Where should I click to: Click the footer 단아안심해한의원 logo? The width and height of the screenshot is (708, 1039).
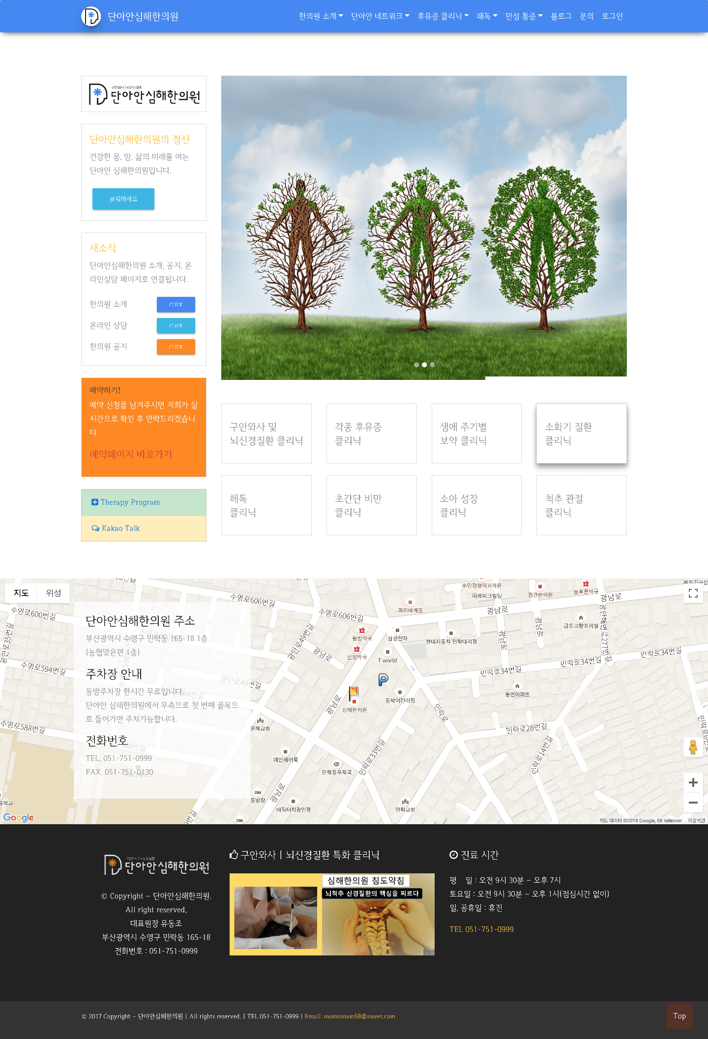[157, 865]
